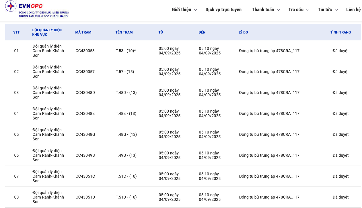Click the reason text in row 06
362x208 pixels.
pos(269,155)
